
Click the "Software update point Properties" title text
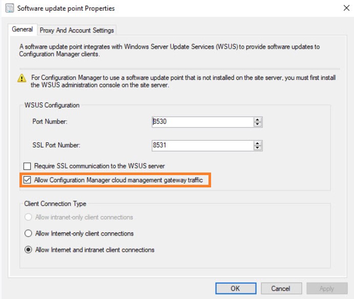point(66,8)
